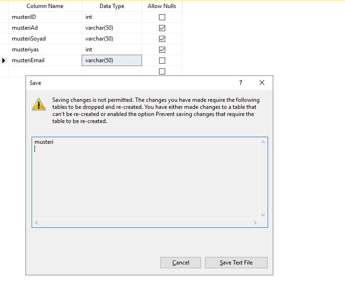
Task: Uncheck Allow Nulls for musteriSoyad
Action: (x=162, y=39)
